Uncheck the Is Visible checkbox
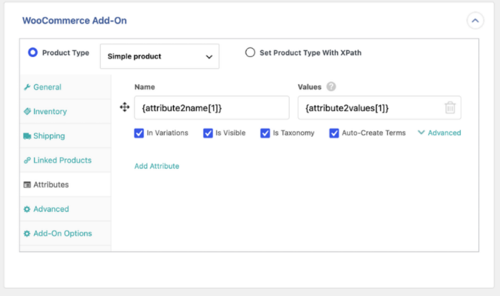This screenshot has width=500, height=296. click(208, 133)
